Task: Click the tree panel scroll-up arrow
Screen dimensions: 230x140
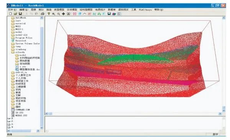Action: (42, 18)
